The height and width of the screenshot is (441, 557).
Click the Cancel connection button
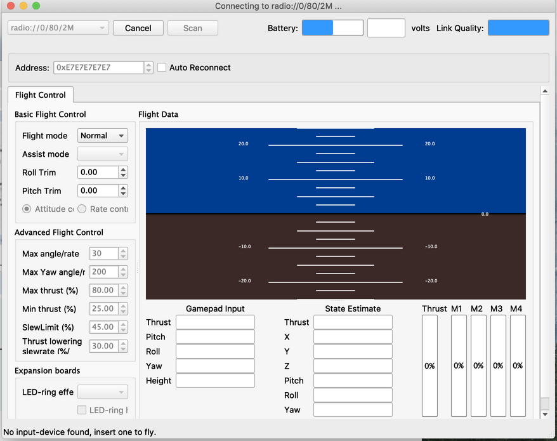click(x=138, y=28)
